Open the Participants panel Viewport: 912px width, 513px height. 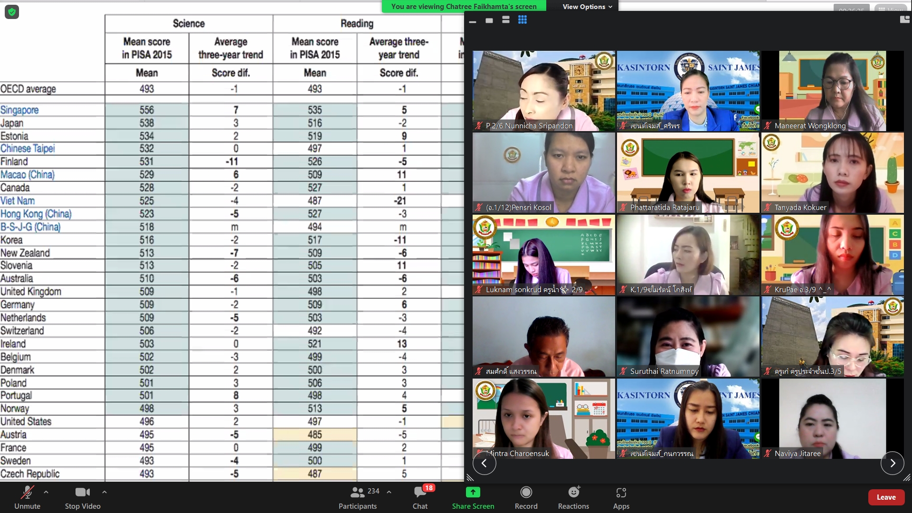tap(358, 496)
